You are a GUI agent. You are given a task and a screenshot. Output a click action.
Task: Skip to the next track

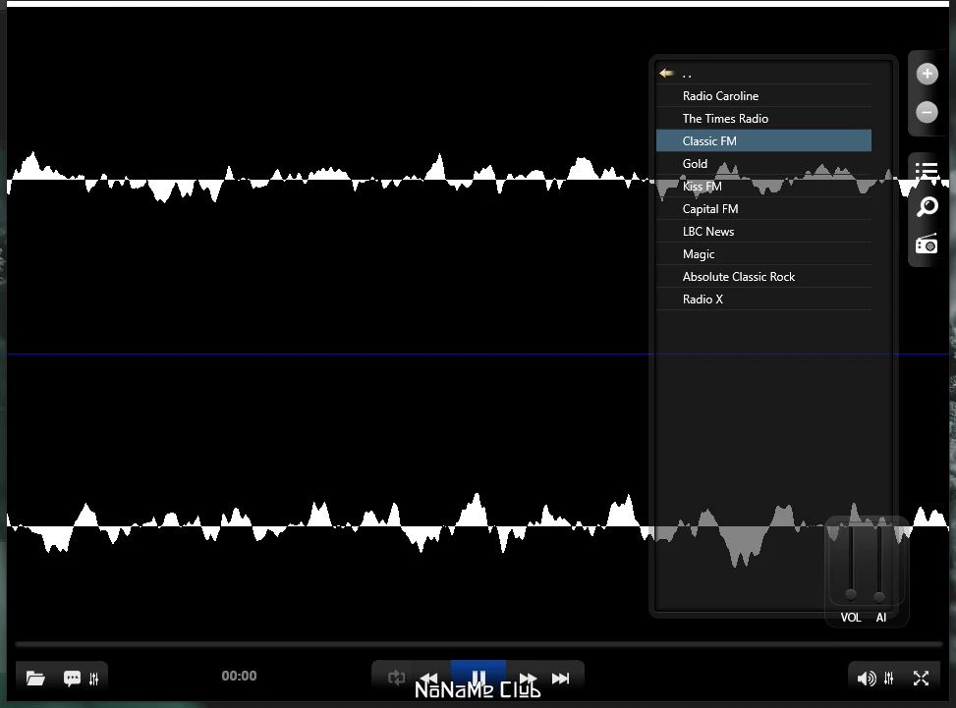(x=561, y=678)
